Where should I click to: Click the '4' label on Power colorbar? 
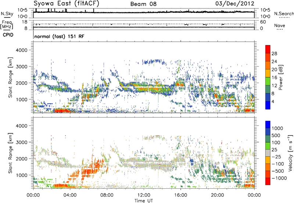(x=273, y=101)
